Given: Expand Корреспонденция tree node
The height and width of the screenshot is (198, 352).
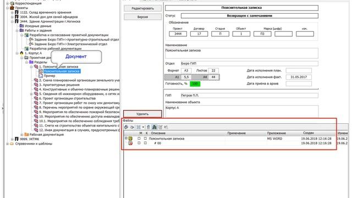Looking at the screenshot, I should [x=7, y=3].
